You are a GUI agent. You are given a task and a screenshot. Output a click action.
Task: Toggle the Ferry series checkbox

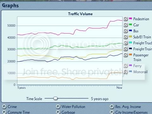[125, 66]
